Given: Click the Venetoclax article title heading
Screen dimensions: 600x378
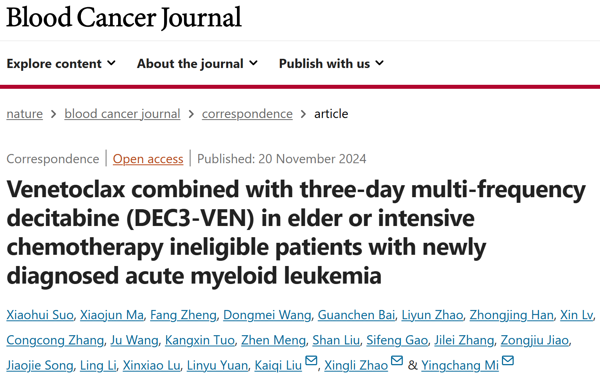Looking at the screenshot, I should pyautogui.click(x=296, y=232).
